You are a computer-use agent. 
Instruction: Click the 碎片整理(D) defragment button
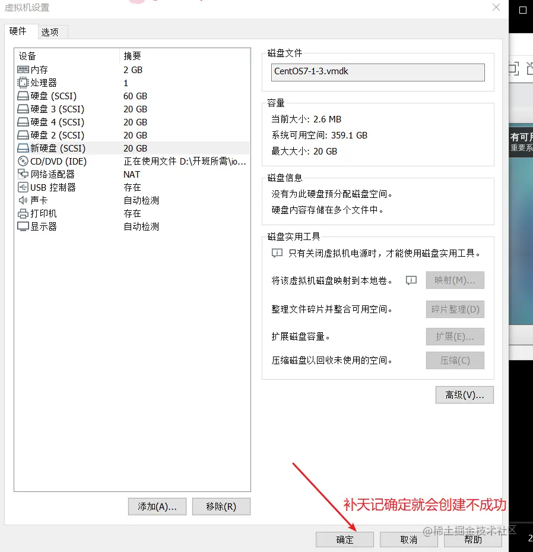tap(455, 309)
